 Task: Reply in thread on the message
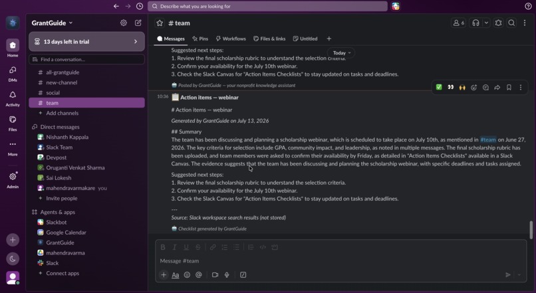[x=485, y=88]
